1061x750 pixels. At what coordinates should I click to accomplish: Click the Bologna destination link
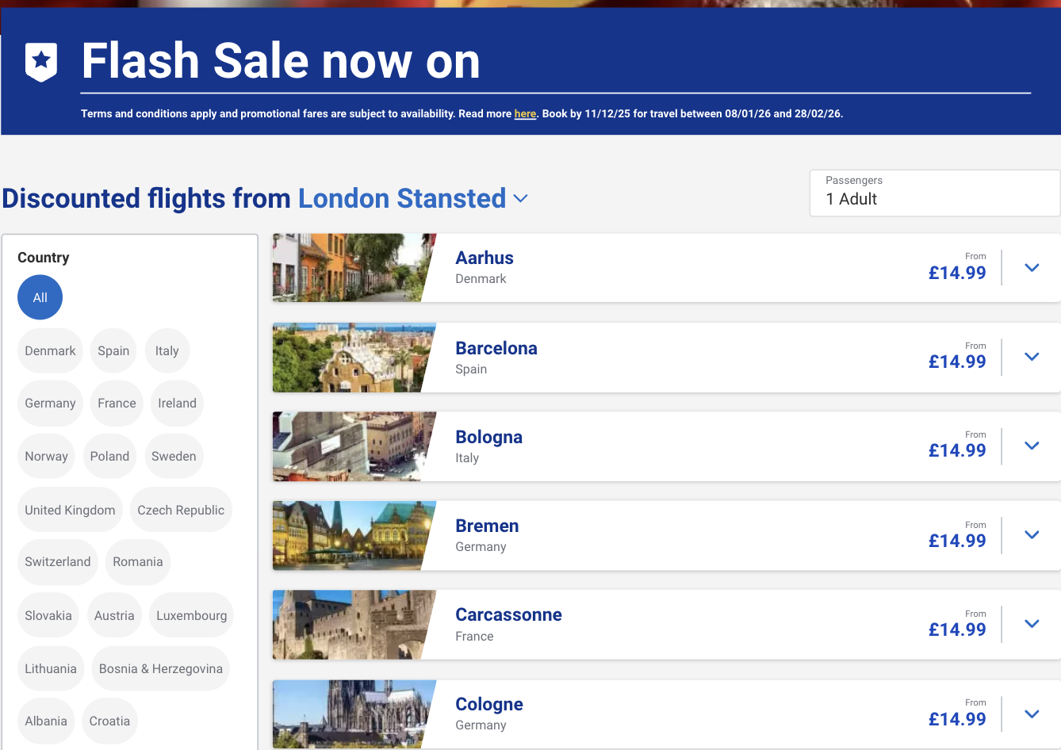click(x=488, y=437)
